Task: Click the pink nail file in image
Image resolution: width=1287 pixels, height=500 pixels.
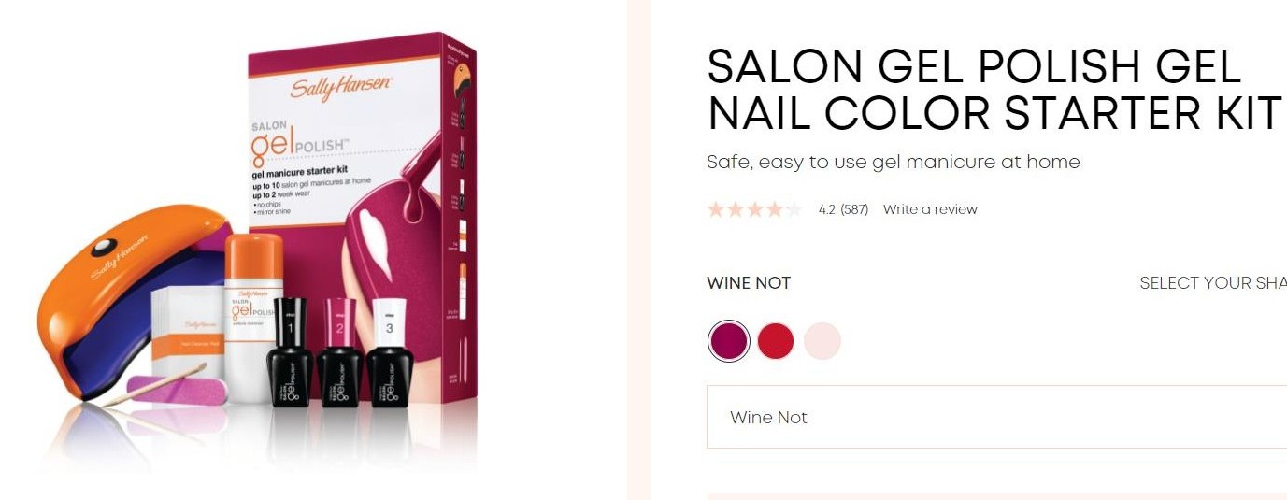Action: pyautogui.click(x=178, y=390)
